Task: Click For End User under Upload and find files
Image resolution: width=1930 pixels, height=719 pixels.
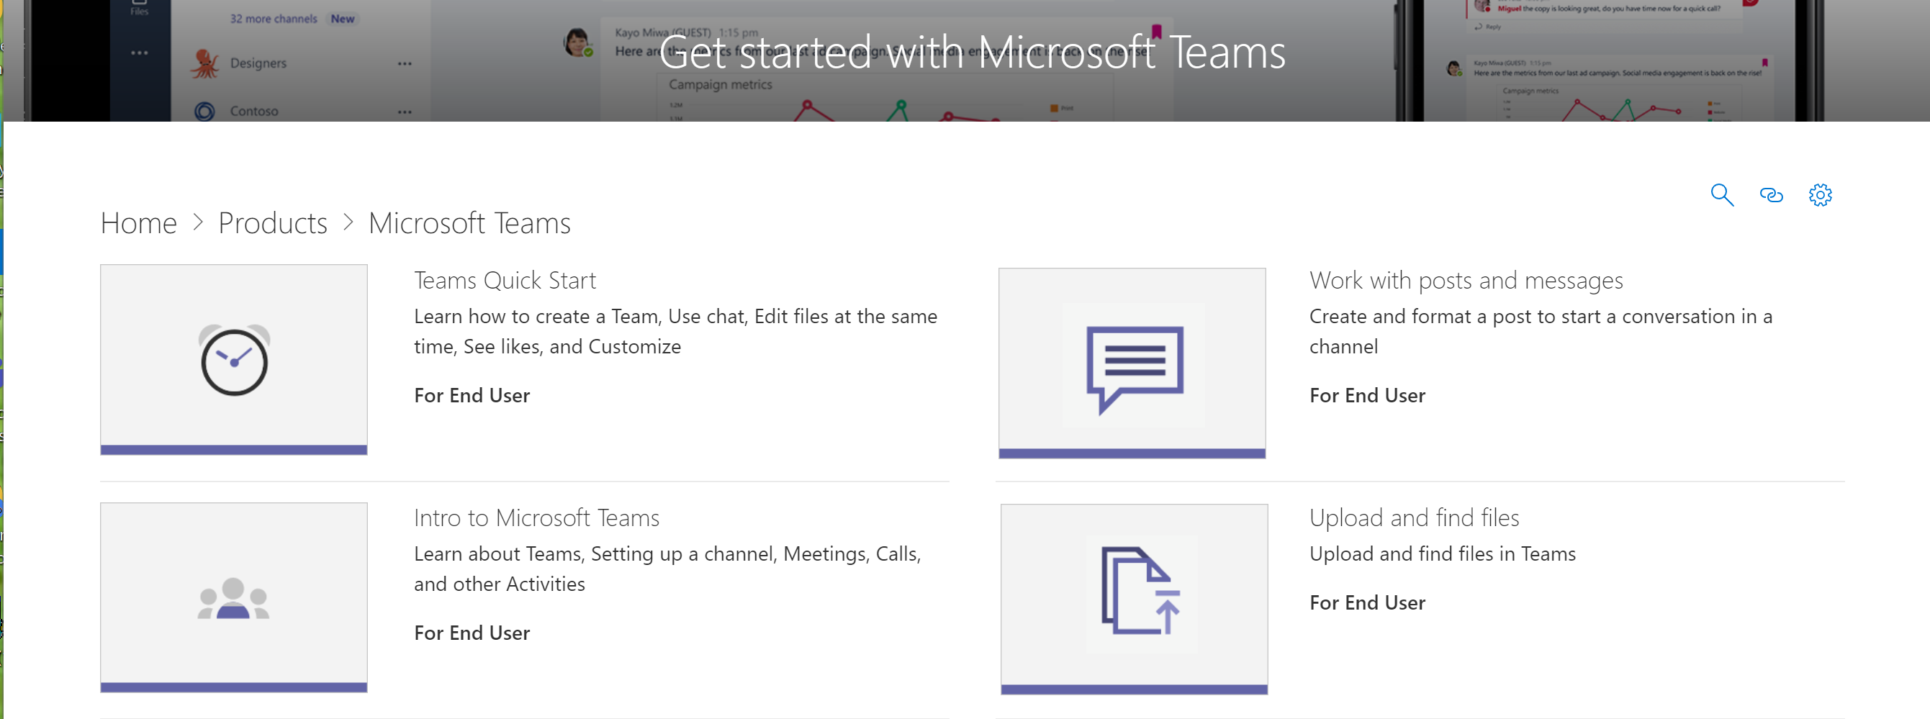Action: click(x=1366, y=602)
